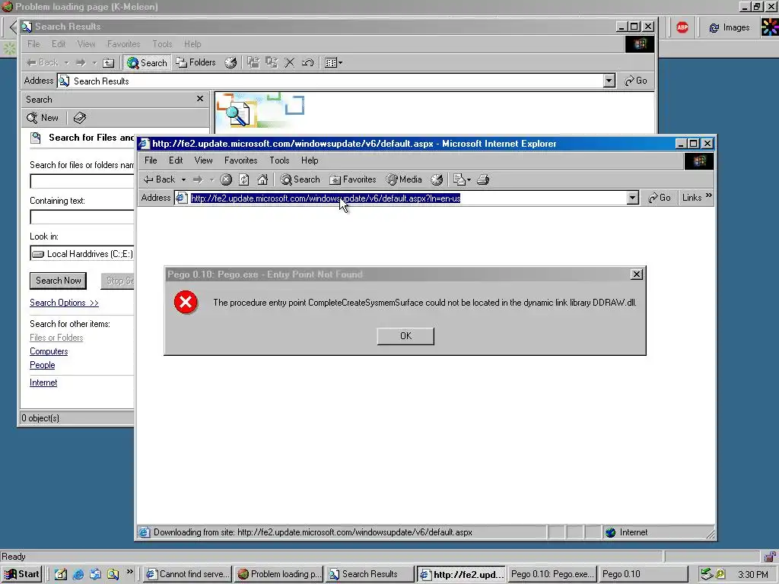
Task: Click the file name search input field
Action: click(x=82, y=181)
